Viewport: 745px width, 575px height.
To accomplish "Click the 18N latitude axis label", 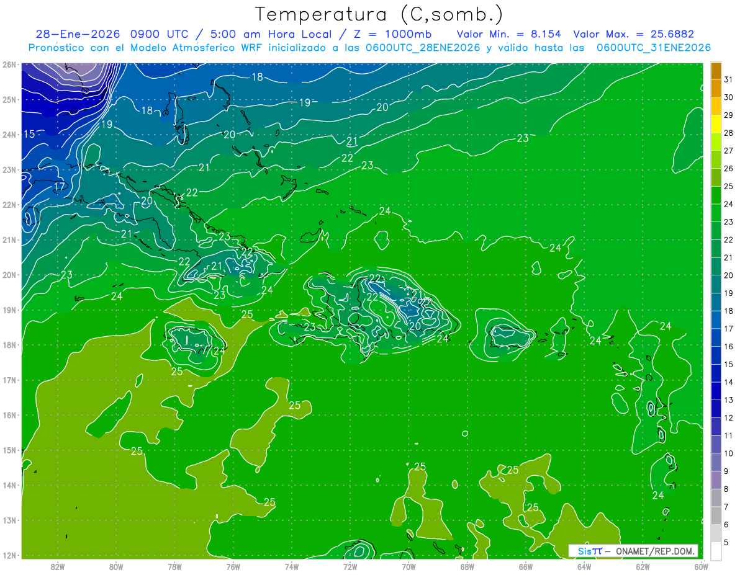I will (9, 345).
